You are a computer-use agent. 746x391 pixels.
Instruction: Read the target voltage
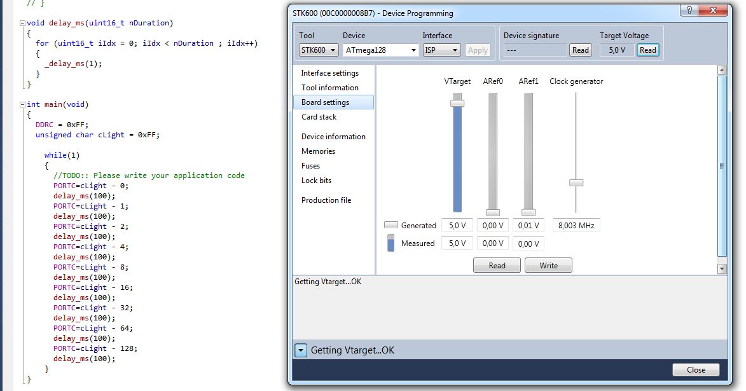tap(648, 50)
